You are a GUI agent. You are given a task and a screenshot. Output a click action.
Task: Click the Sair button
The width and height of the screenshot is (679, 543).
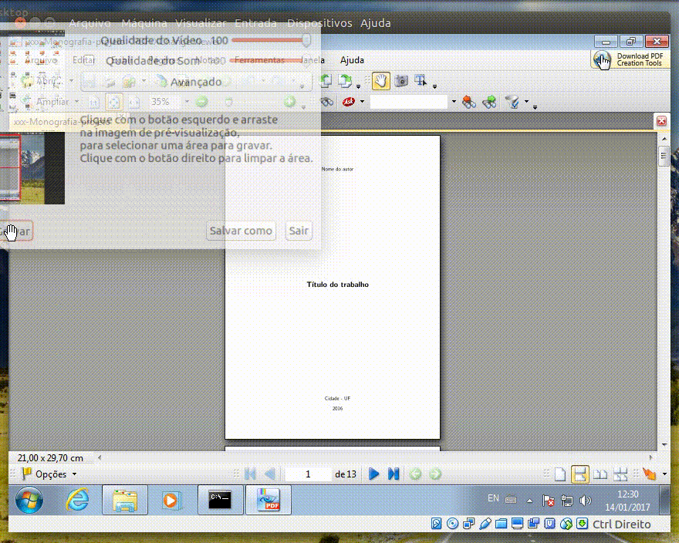(x=299, y=231)
